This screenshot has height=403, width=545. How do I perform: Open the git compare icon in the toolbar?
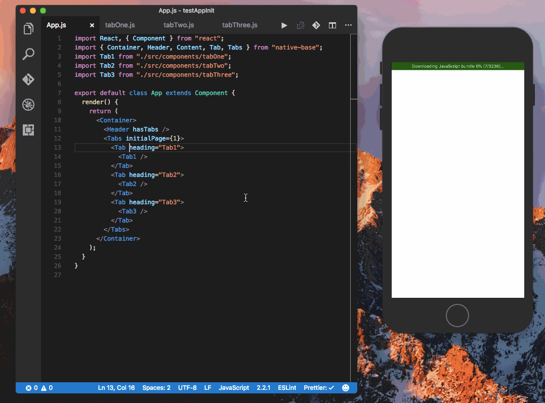(x=316, y=25)
